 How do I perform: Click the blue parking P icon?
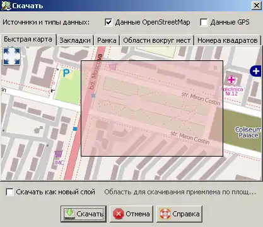coord(66,73)
